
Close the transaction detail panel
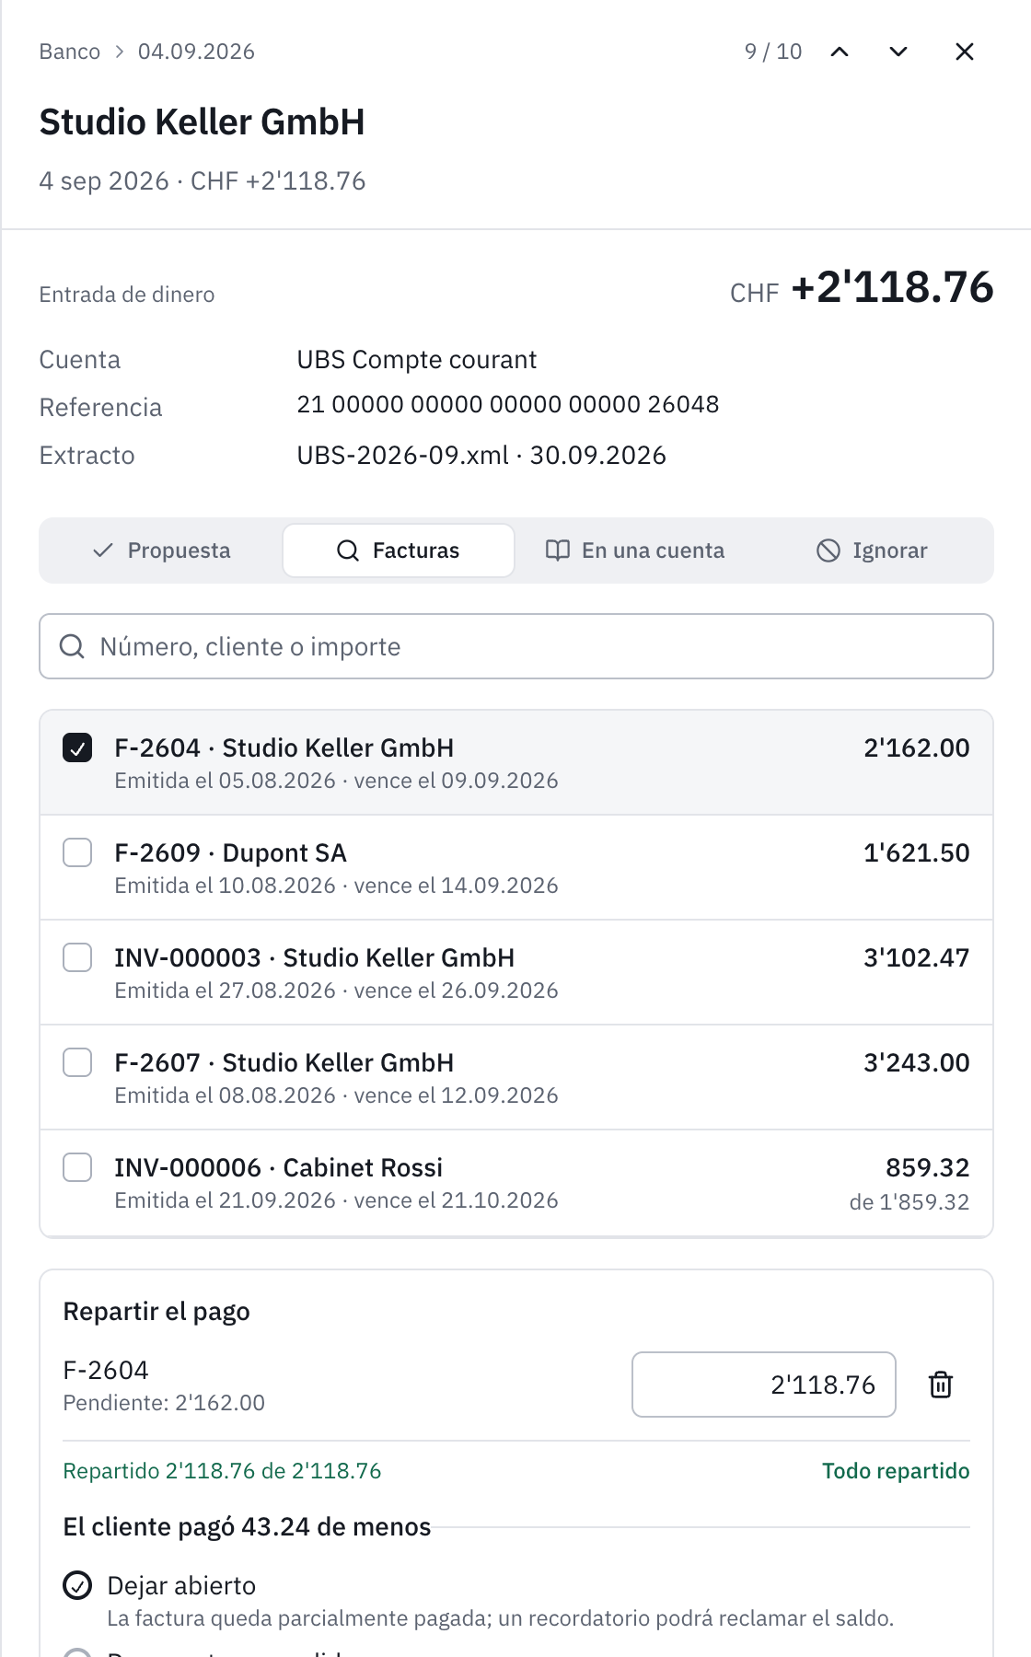[965, 52]
